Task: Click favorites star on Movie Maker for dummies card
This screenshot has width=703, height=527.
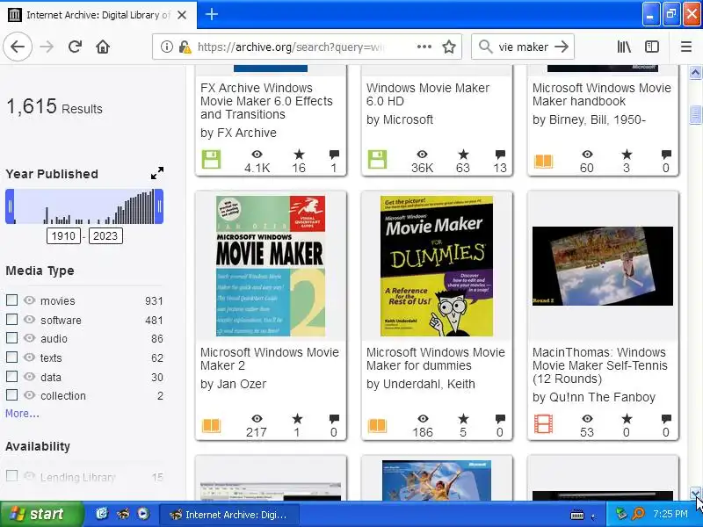Action: click(463, 419)
